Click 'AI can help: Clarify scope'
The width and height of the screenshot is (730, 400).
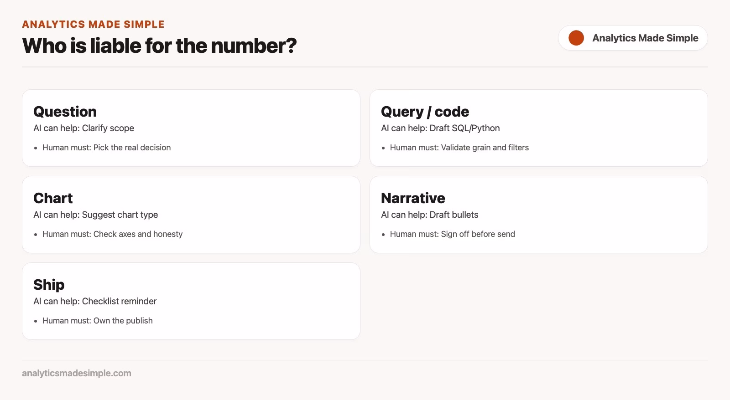pyautogui.click(x=83, y=128)
